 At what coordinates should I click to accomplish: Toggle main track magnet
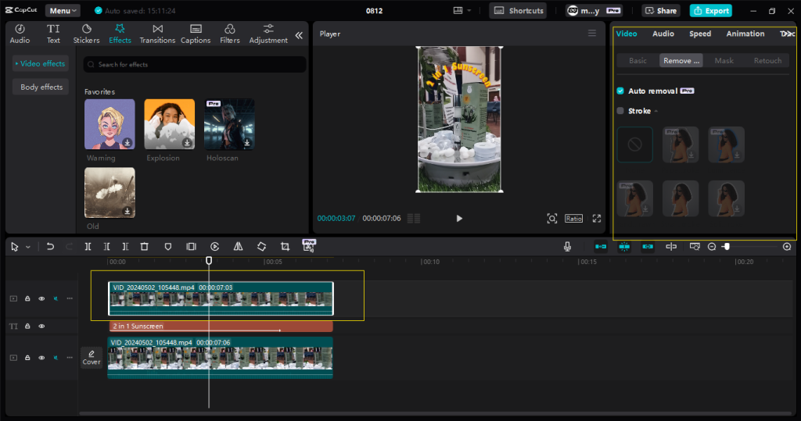[601, 247]
